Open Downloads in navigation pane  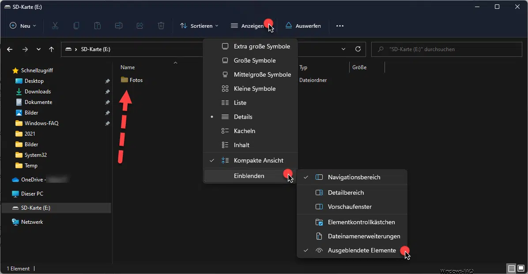[34, 92]
